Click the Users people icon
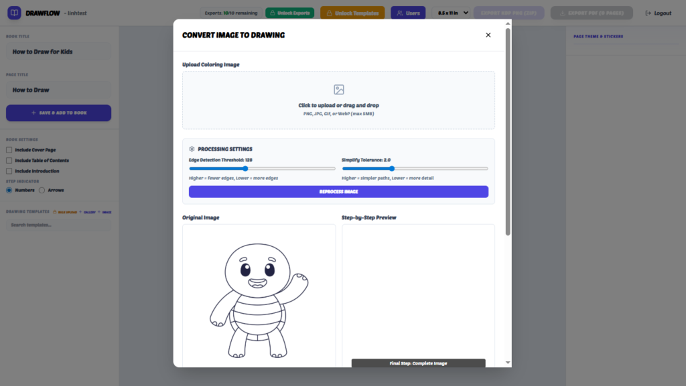 399,13
